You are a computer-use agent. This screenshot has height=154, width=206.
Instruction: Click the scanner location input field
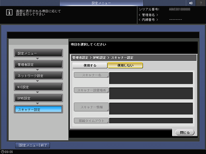151,93
